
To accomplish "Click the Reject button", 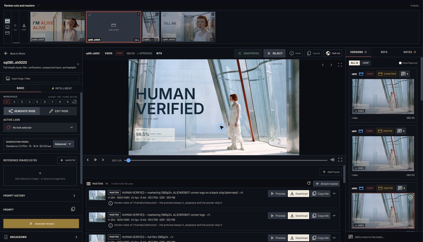I will point(275,53).
